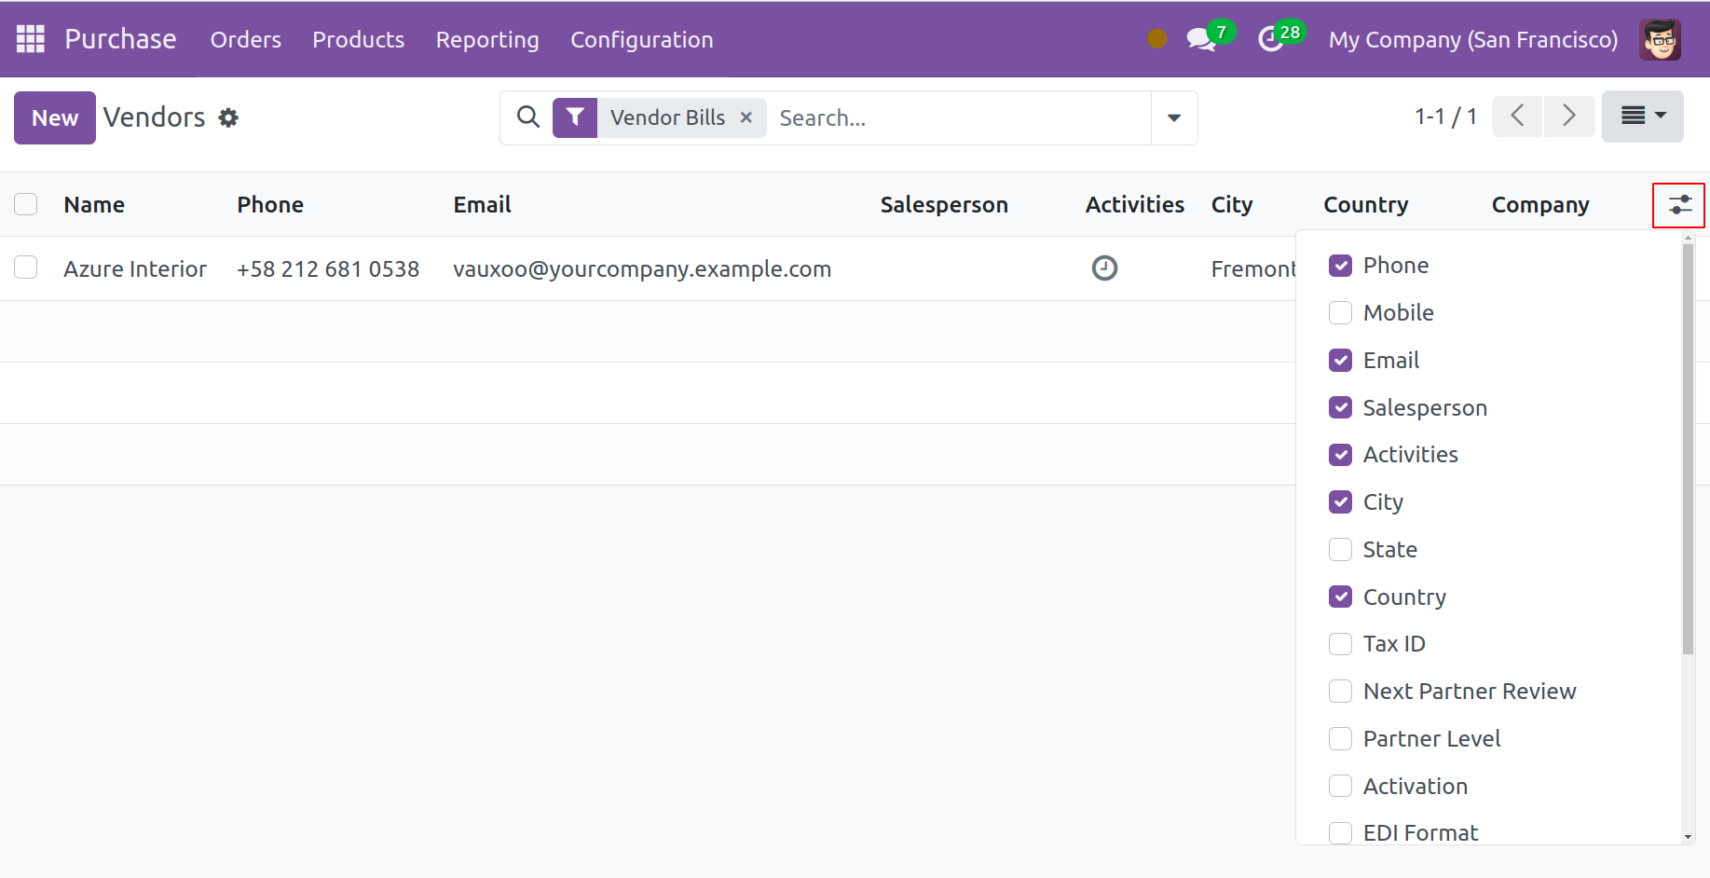
Task: Uncheck the Email column option
Action: point(1340,360)
